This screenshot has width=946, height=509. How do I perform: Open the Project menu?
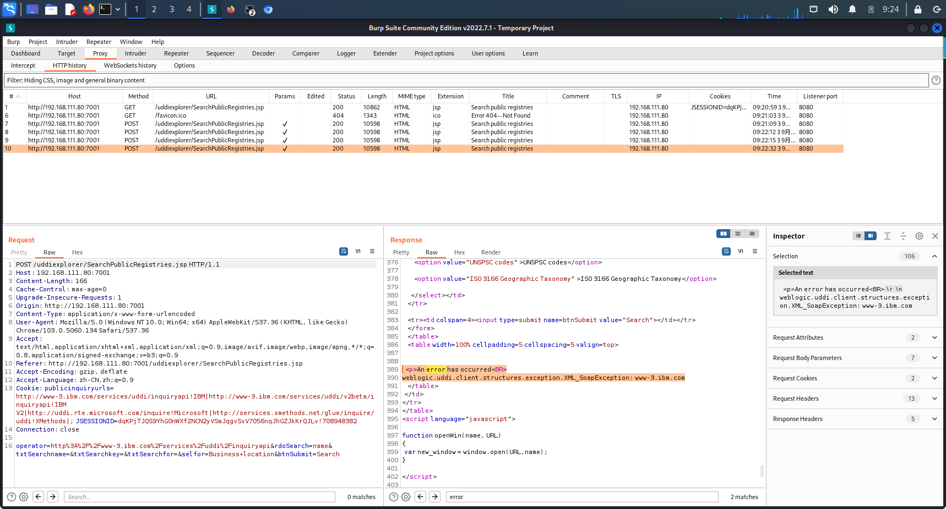(x=38, y=42)
